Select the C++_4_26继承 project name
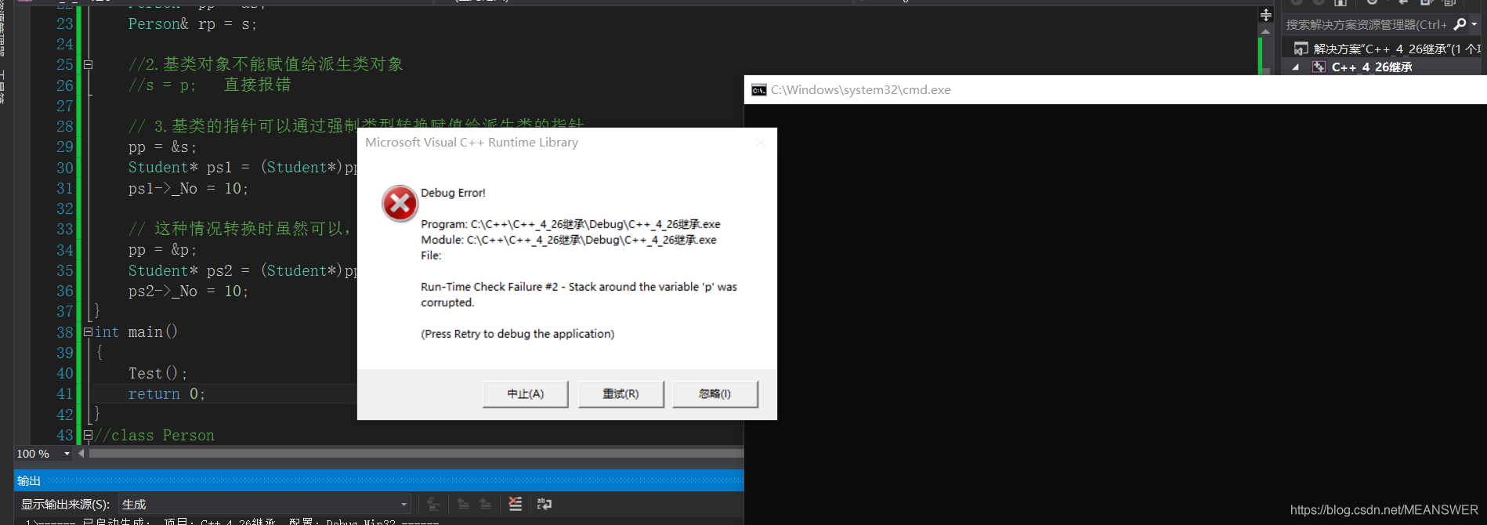Image resolution: width=1487 pixels, height=525 pixels. pyautogui.click(x=1372, y=67)
